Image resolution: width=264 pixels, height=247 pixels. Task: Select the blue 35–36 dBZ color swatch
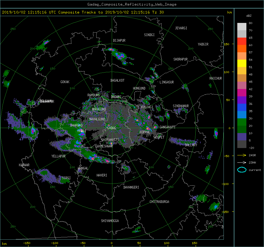point(242,107)
